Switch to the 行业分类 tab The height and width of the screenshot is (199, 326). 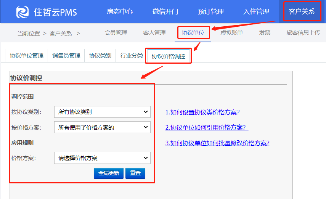132,56
